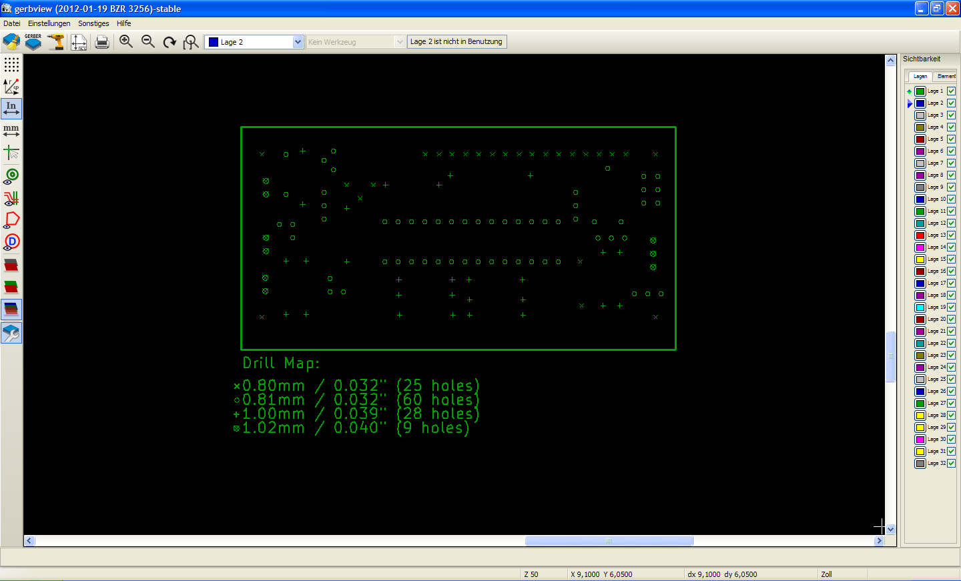The height and width of the screenshot is (581, 961).
Task: Switch to the Lagen tab
Action: tap(920, 76)
